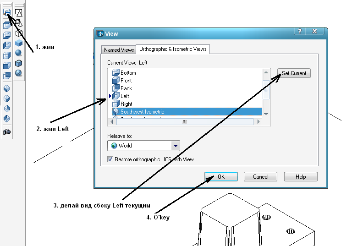Click views list scroll up arrow

[x=266, y=72]
